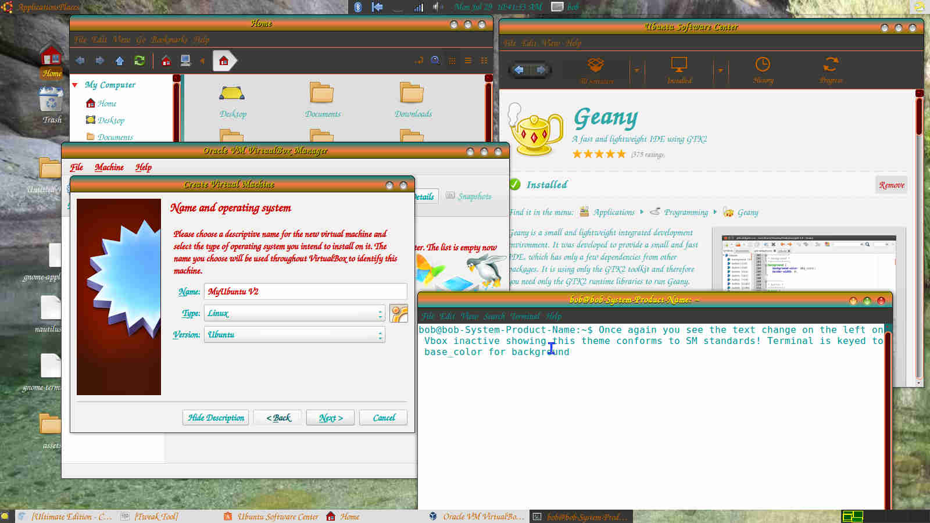Switch to Ubuntu Software Center taskbar entry
This screenshot has width=930, height=523.
tap(271, 517)
